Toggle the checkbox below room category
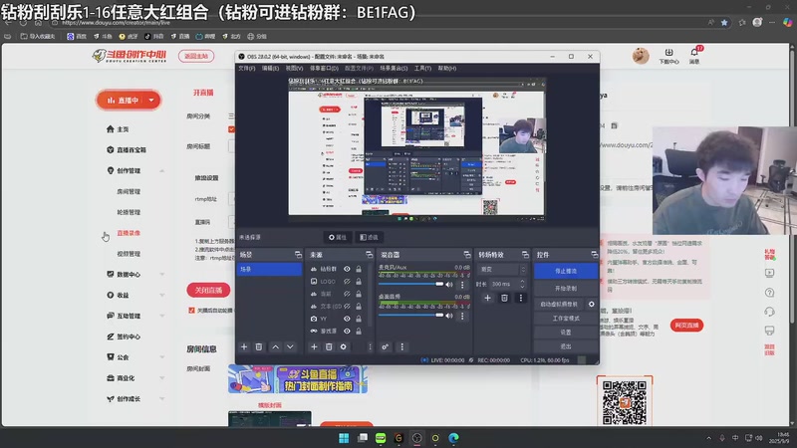 231,129
